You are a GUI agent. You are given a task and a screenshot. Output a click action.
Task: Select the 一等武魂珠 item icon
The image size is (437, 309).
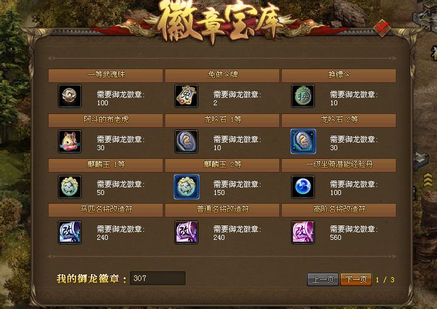point(70,96)
